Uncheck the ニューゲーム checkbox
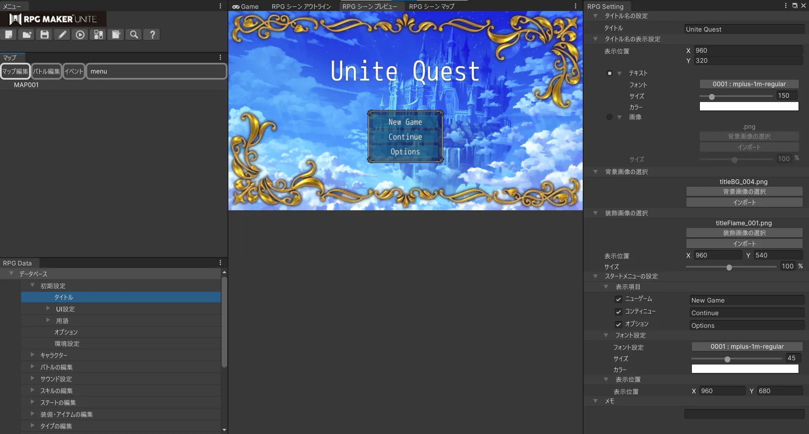 coord(619,299)
